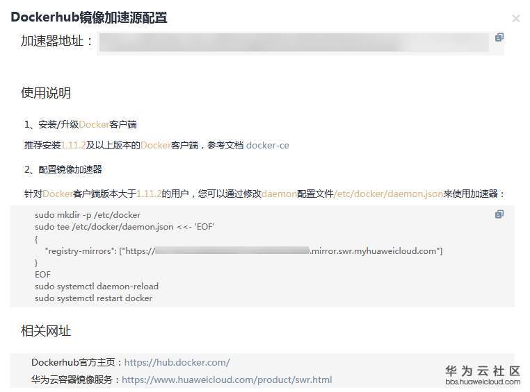Copy the accelerator address with copy icon

tap(499, 37)
